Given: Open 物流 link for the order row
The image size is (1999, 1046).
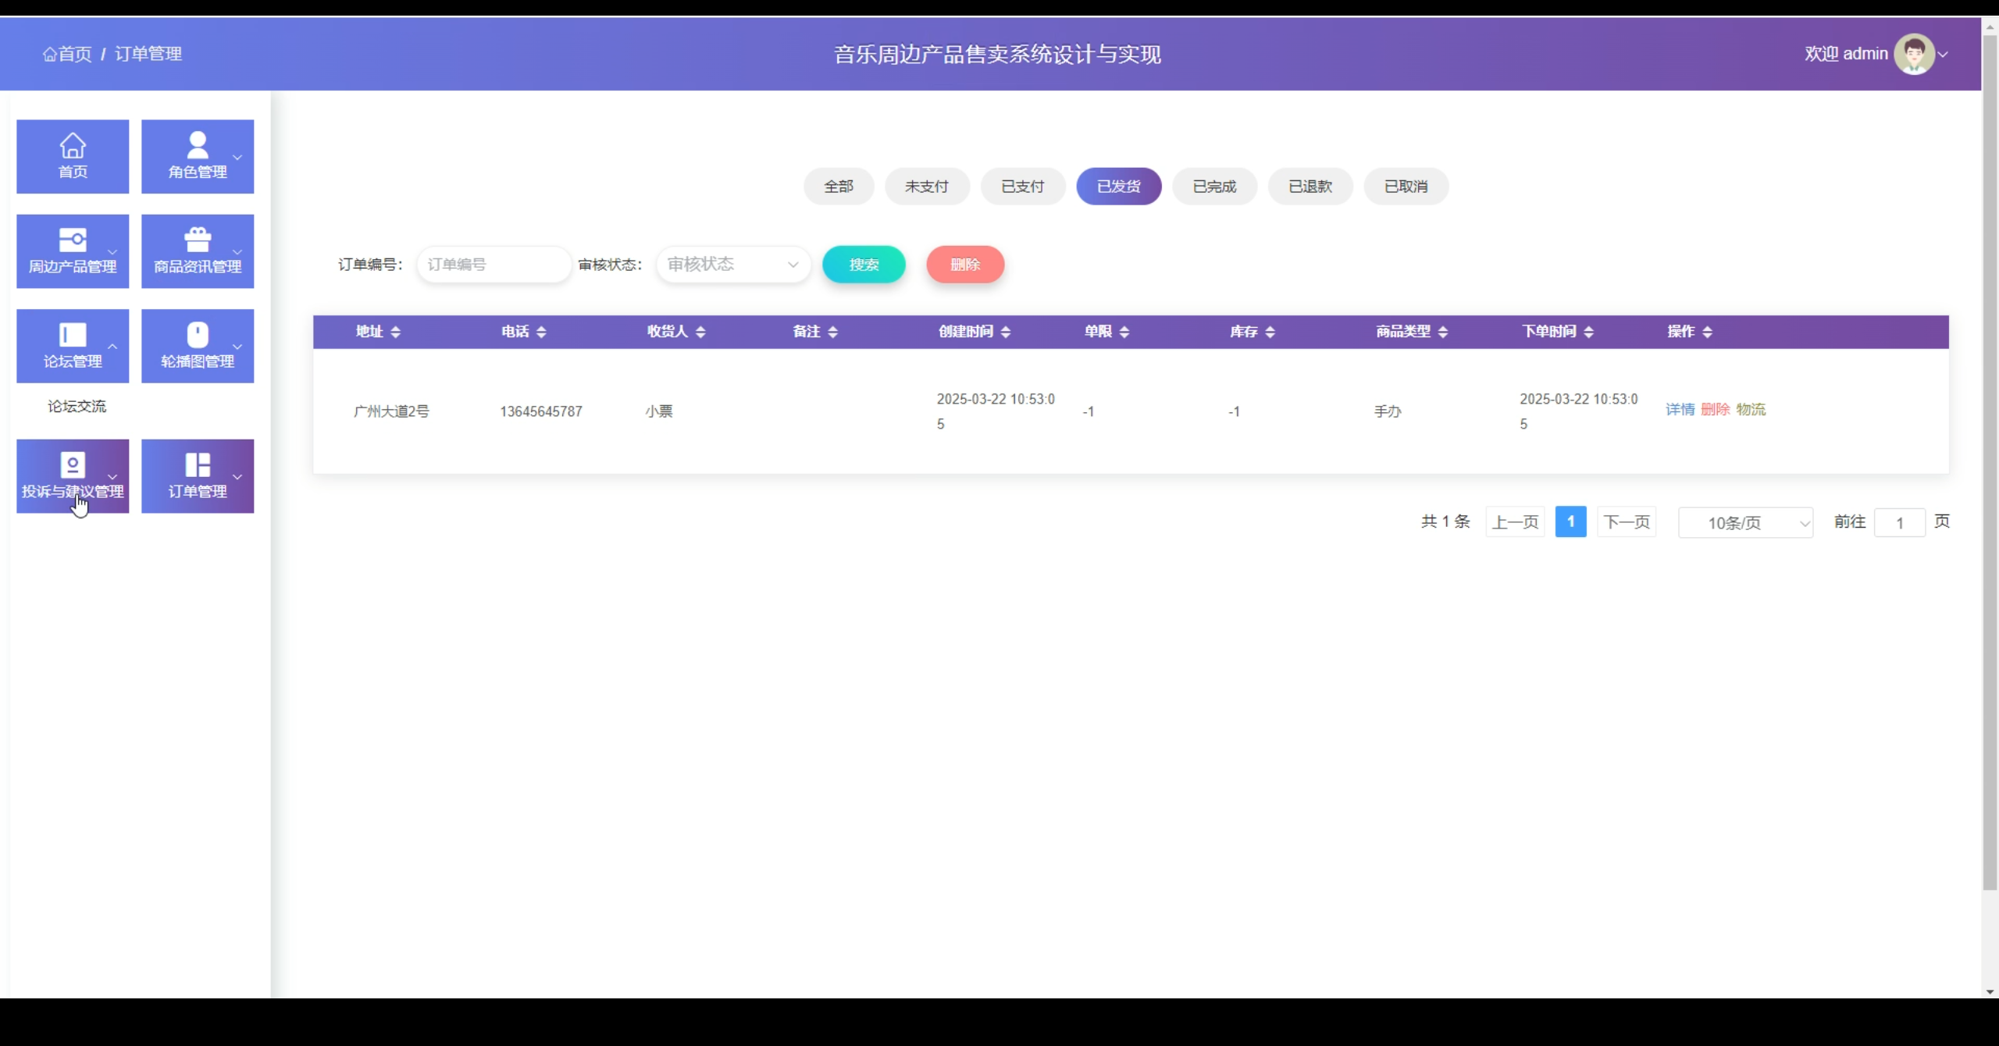Looking at the screenshot, I should tap(1751, 410).
